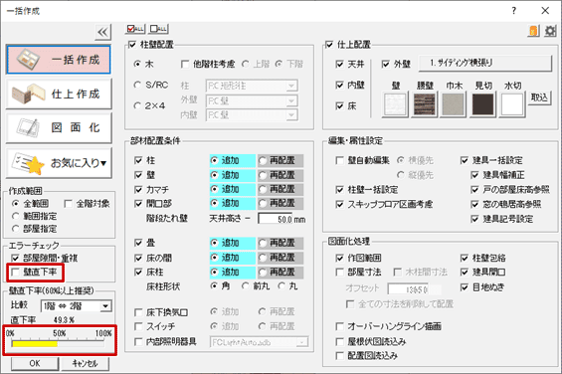The image size is (562, 374).
Task: Open the 一括作成 mode
Action: pyautogui.click(x=59, y=60)
